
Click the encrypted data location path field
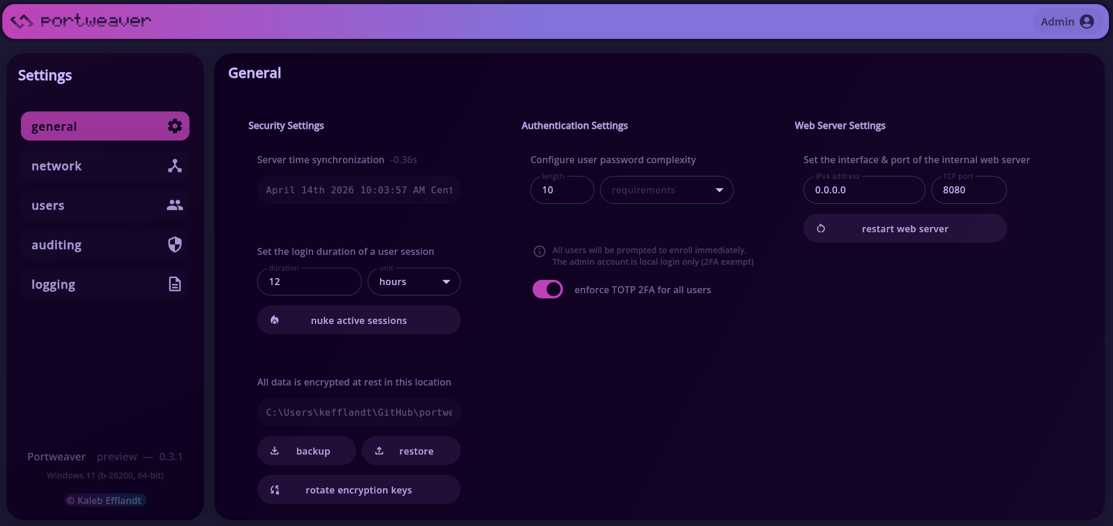359,412
